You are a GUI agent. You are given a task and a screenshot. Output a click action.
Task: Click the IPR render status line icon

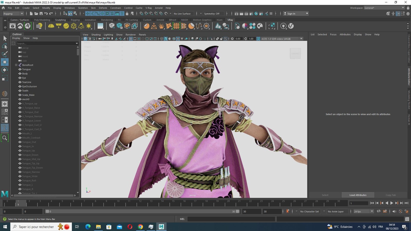point(246,14)
